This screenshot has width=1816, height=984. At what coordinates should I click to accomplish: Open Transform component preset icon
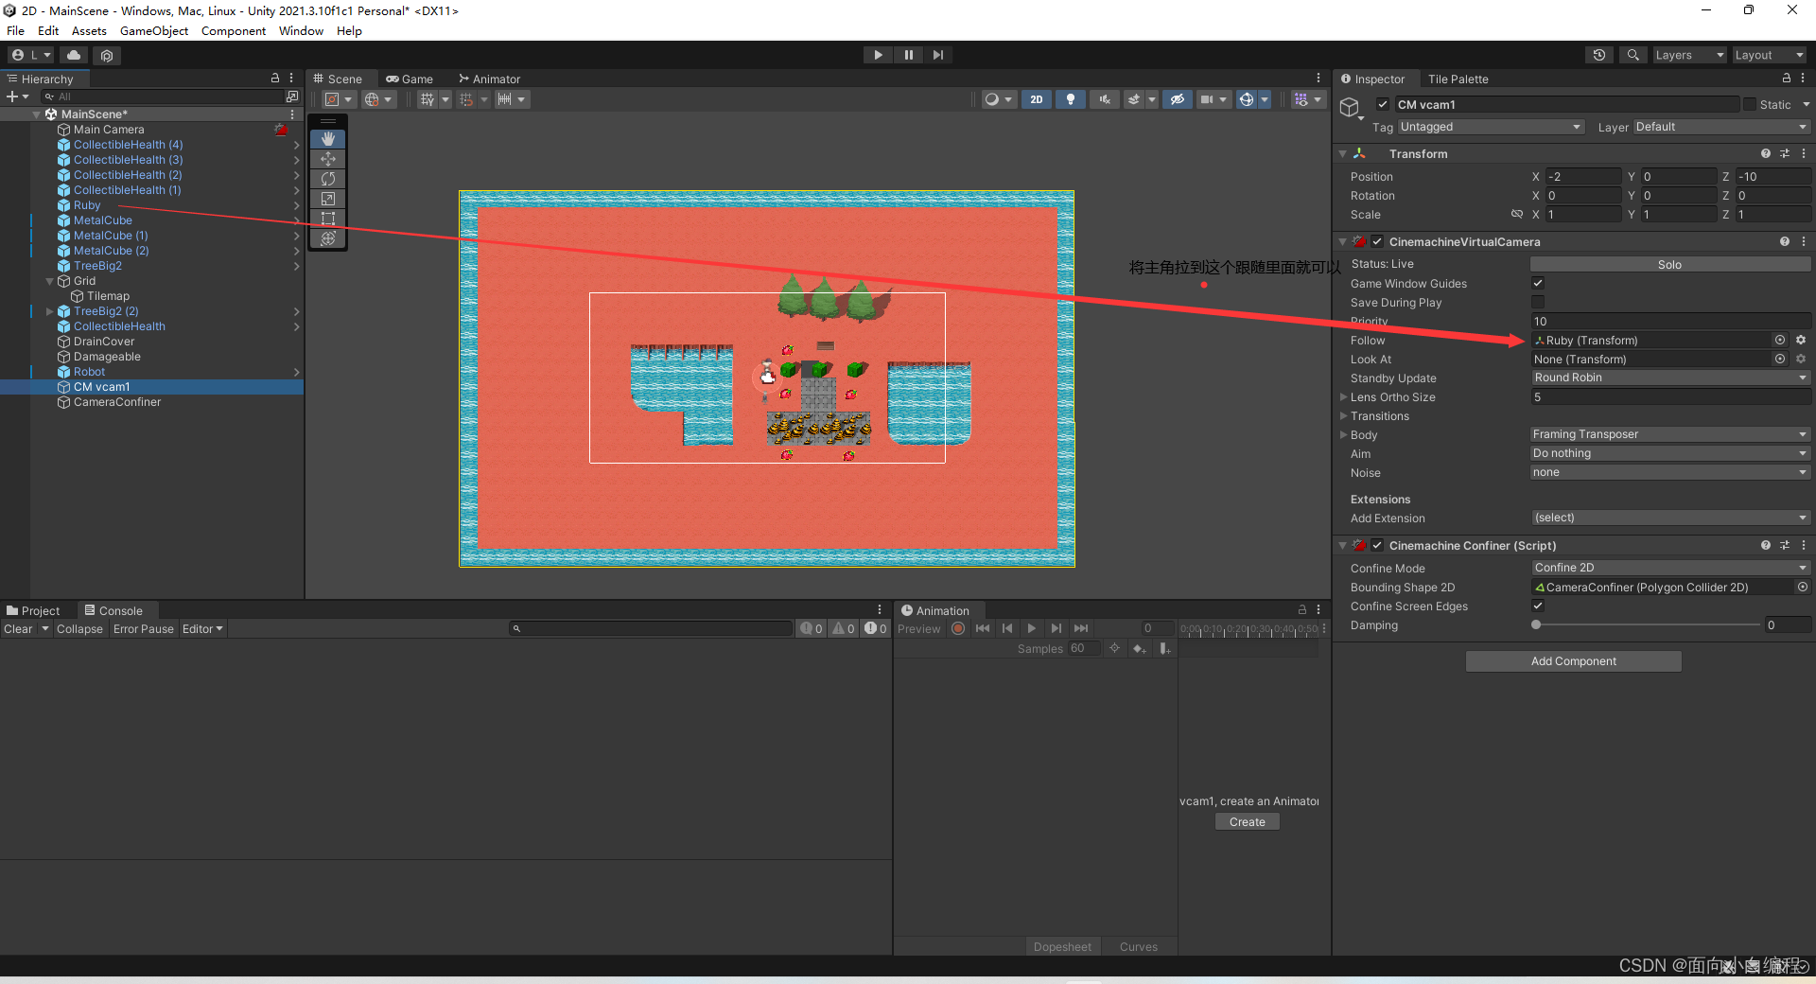point(1785,153)
